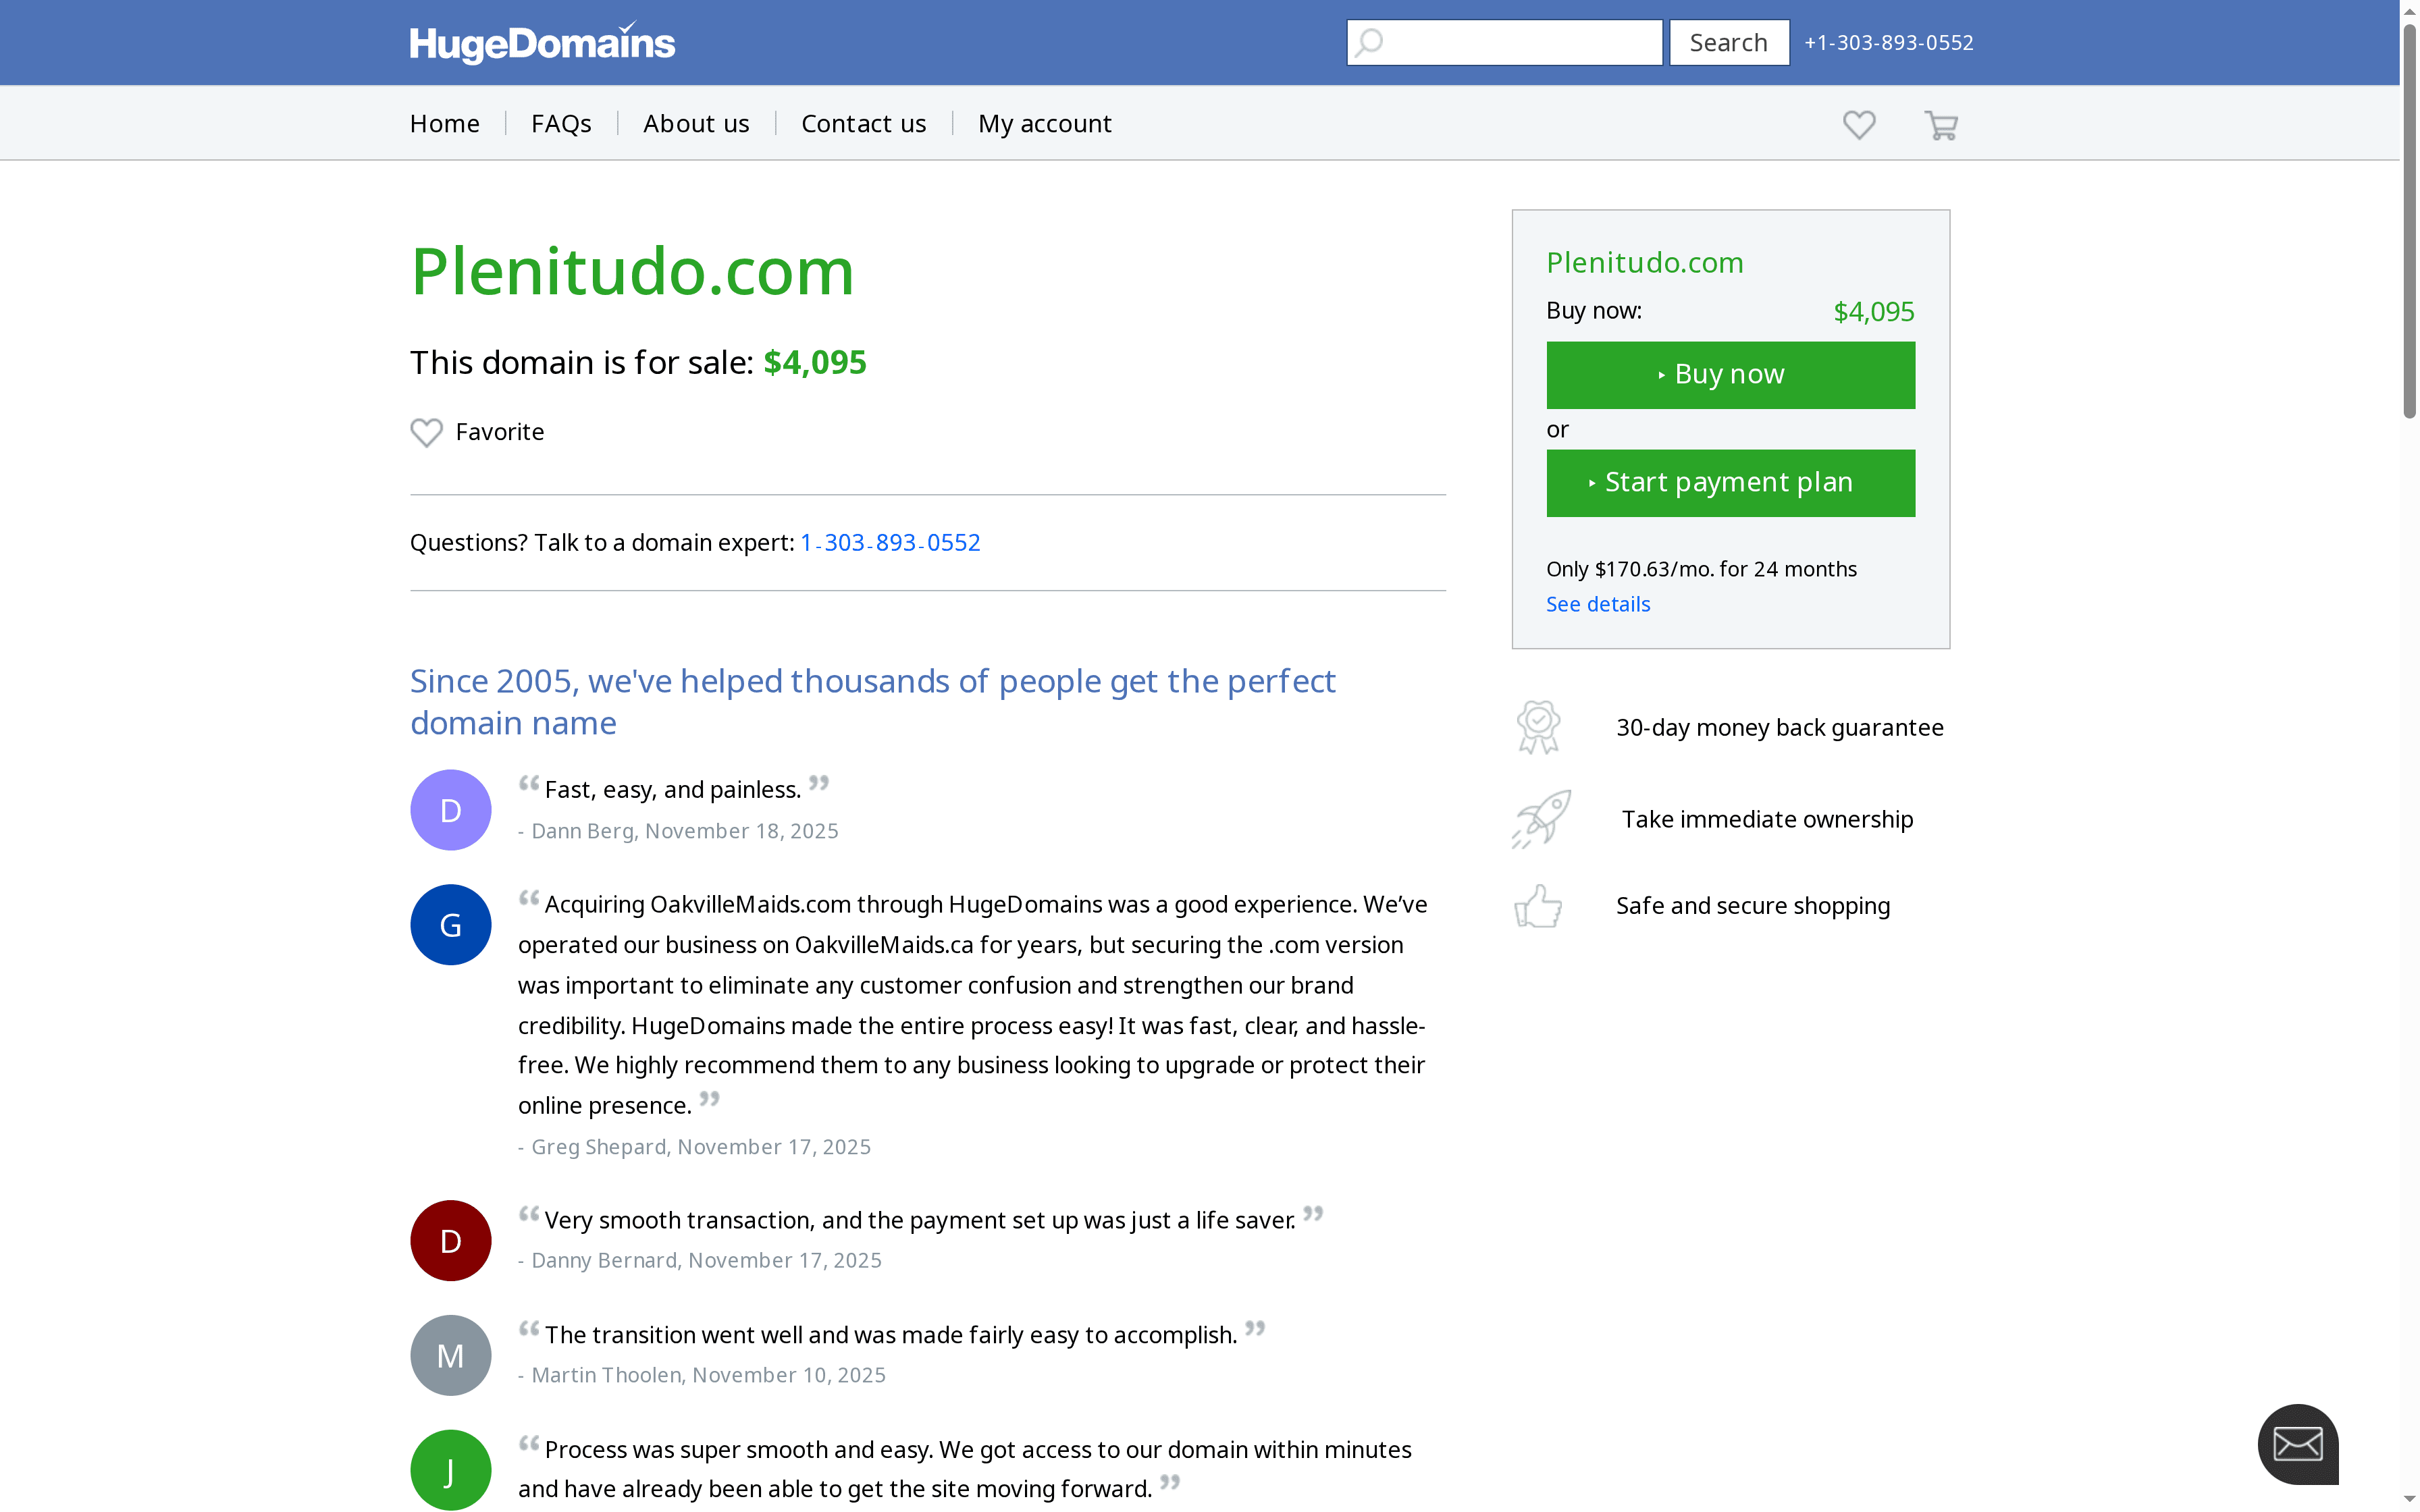This screenshot has width=2420, height=1512.
Task: Toggle Favorite for Plenitudo.com
Action: tap(477, 432)
